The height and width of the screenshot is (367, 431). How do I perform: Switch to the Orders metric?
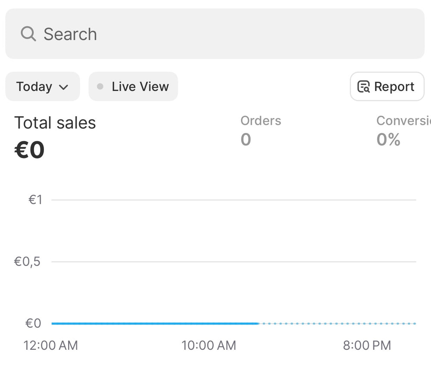click(260, 121)
